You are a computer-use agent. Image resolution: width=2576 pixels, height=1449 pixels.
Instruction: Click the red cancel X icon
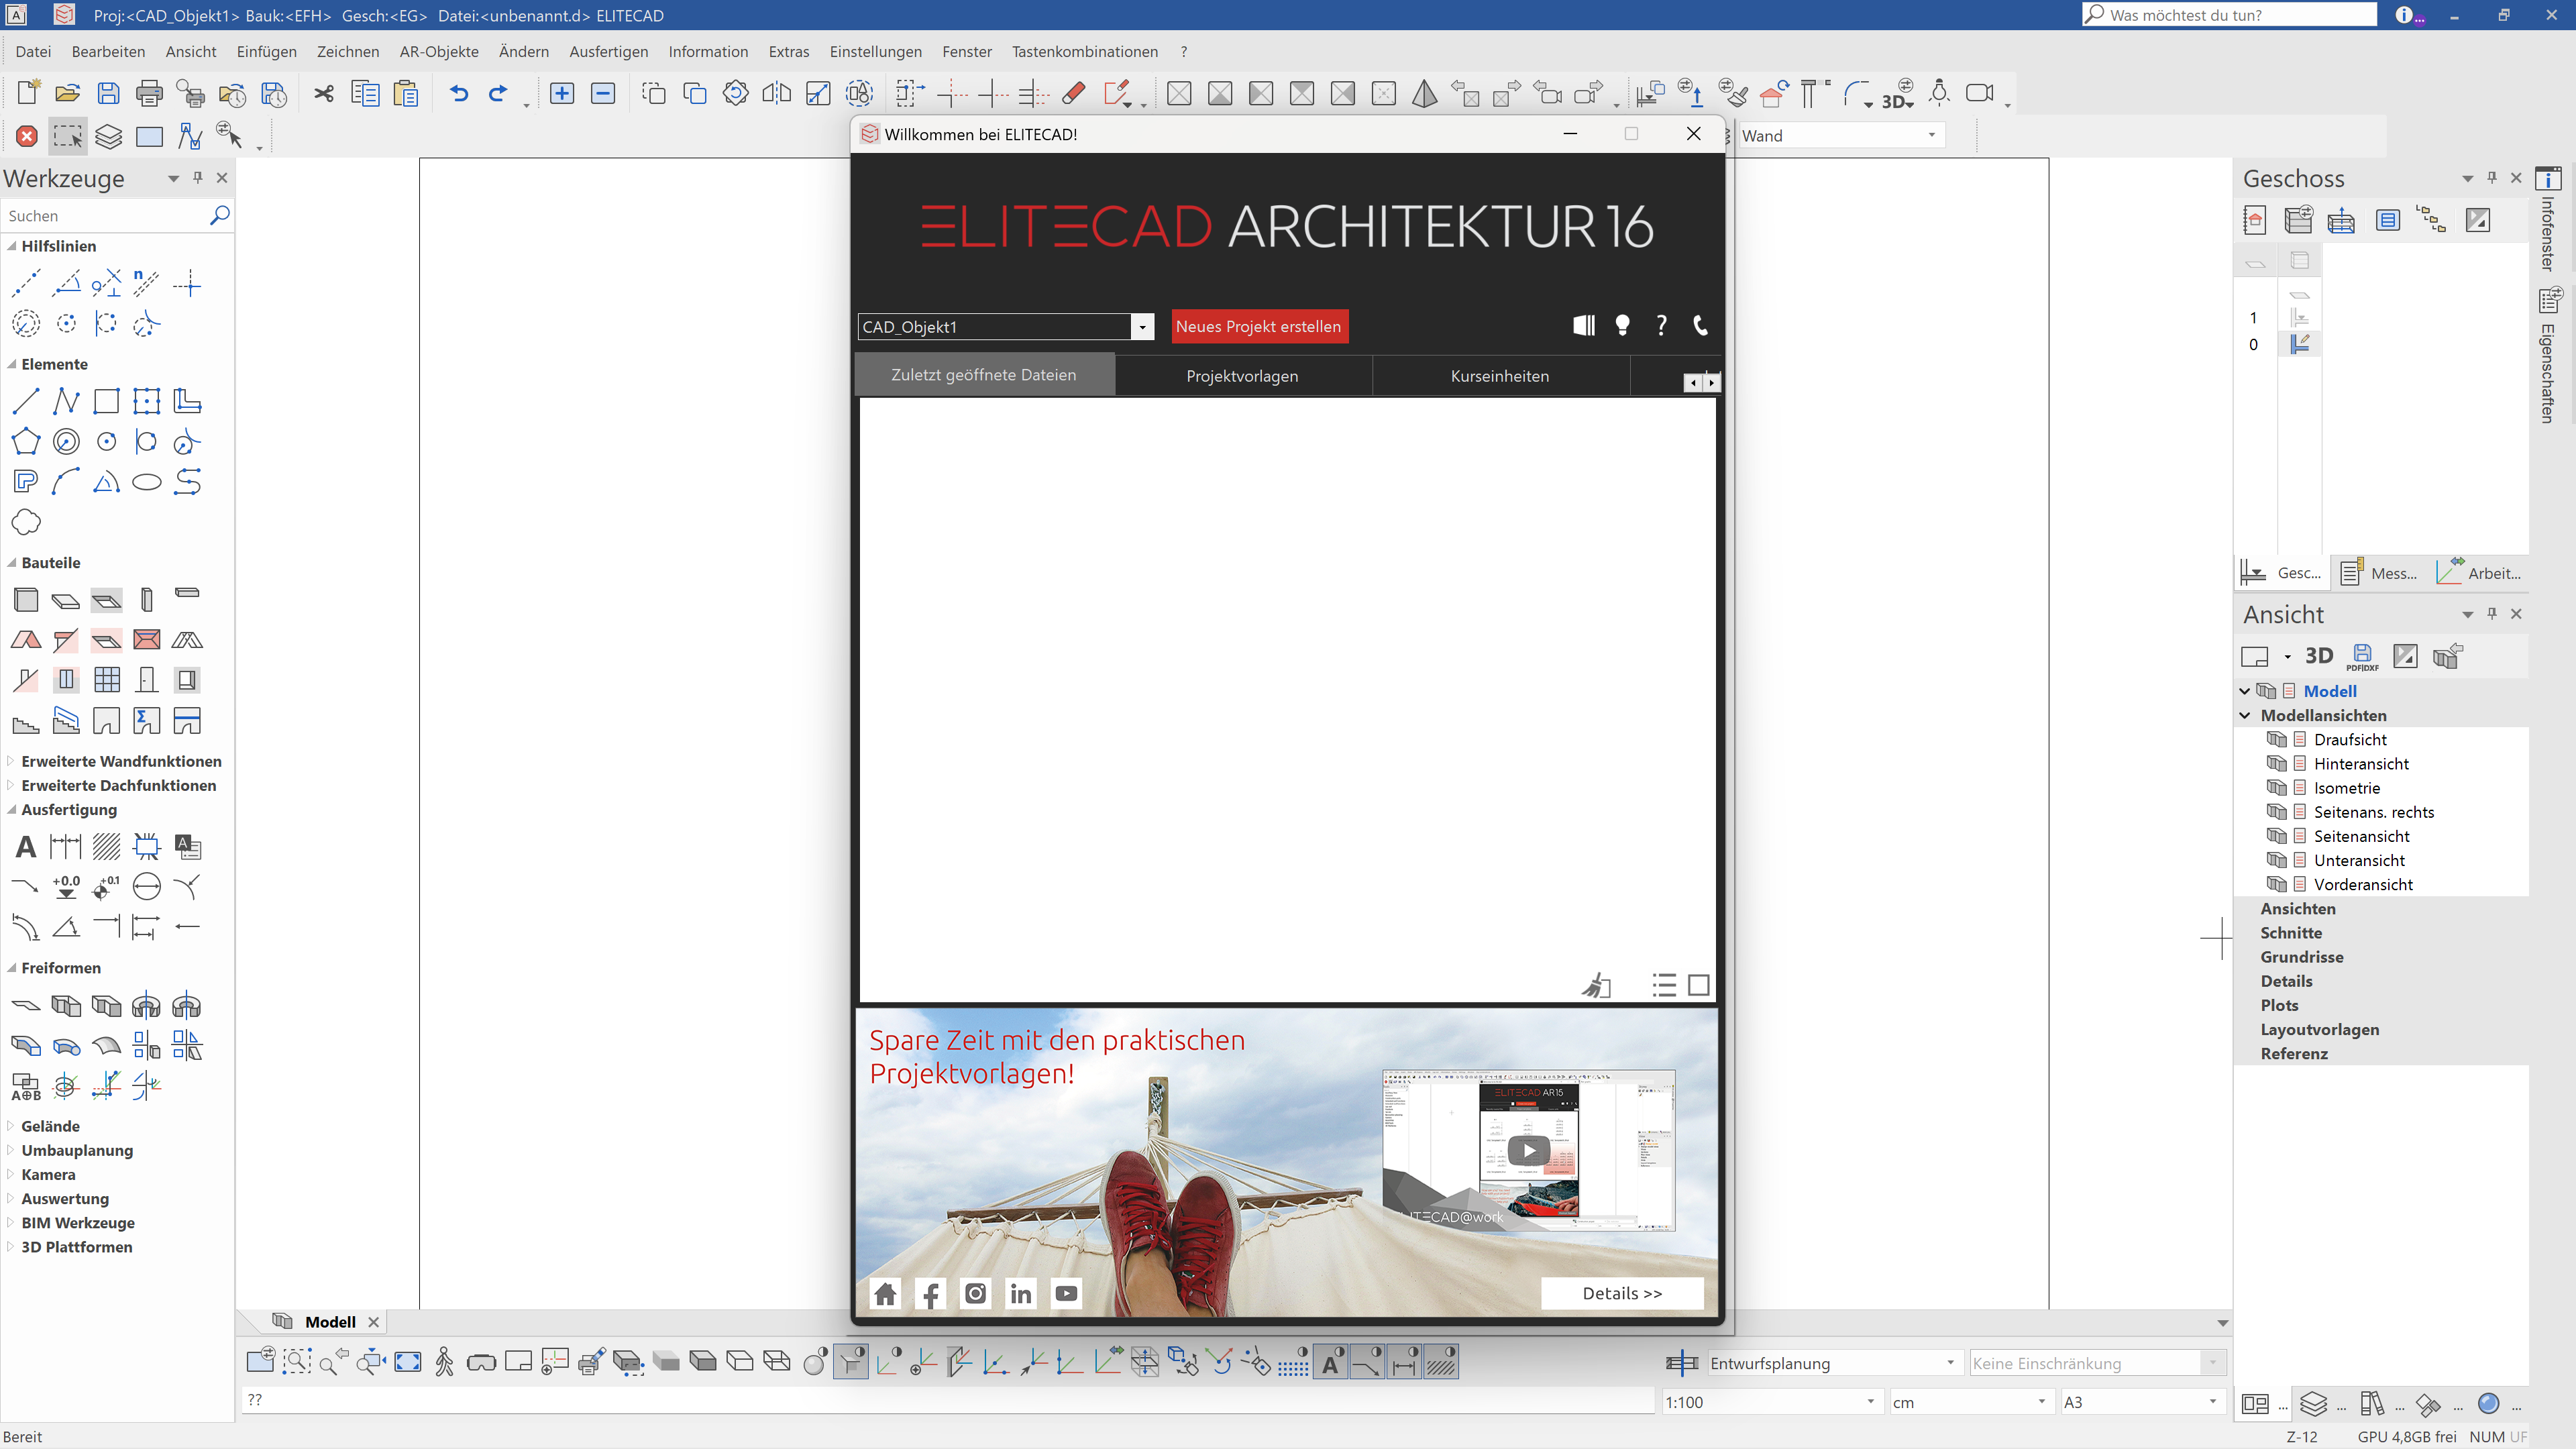27,136
